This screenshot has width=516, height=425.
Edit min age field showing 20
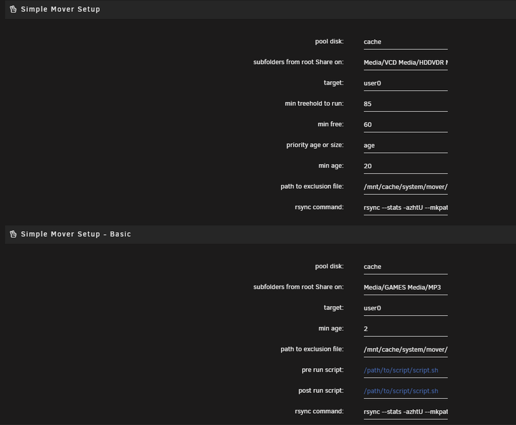coord(405,167)
